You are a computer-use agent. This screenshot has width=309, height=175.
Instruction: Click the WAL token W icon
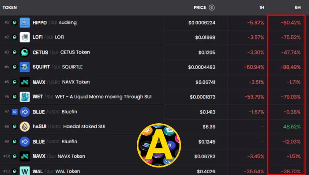point(25,171)
